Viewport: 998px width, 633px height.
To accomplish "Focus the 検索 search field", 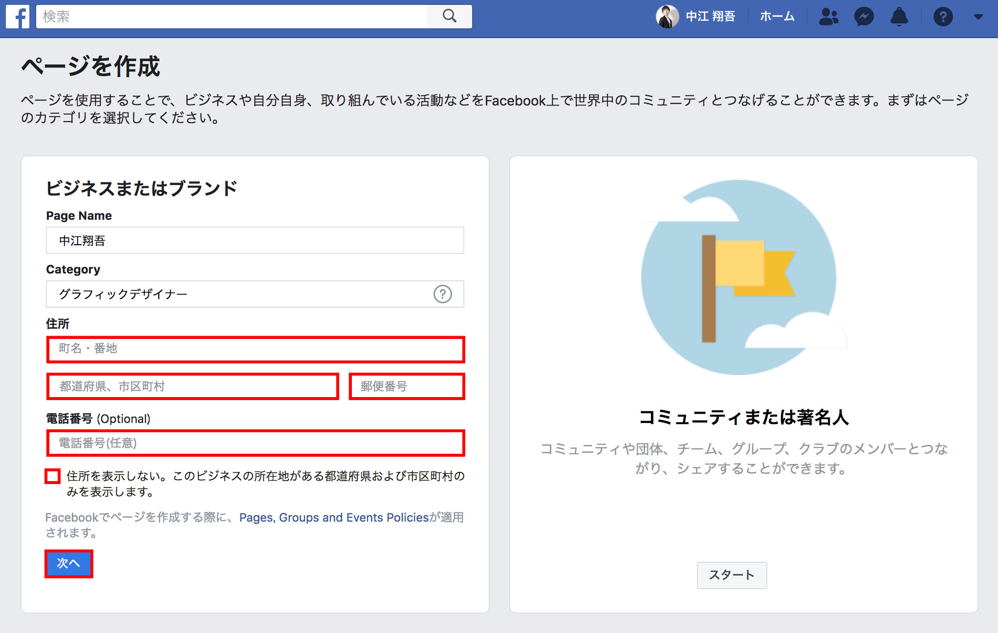I will tap(232, 17).
